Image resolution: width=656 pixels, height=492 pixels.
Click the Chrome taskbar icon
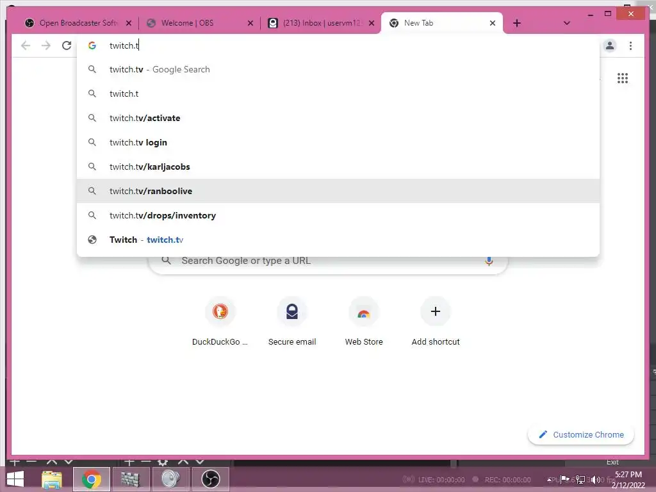click(92, 479)
